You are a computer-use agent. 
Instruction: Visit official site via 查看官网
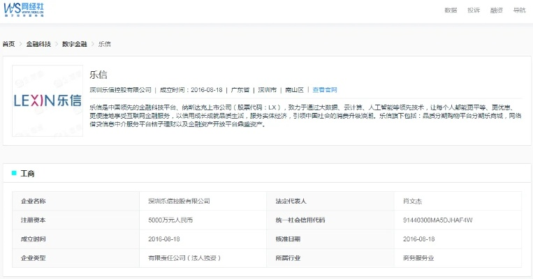click(x=325, y=90)
